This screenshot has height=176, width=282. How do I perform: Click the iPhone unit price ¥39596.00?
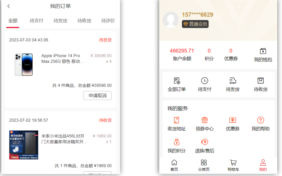coord(101,56)
